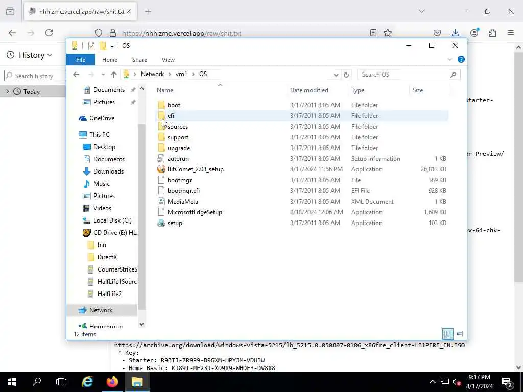
Task: Open Firefox downloads panel icon
Action: (455, 33)
